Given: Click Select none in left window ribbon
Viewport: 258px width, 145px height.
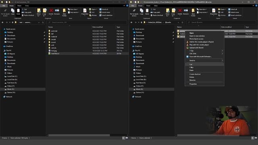Looking at the screenshot, I should pos(105,12).
